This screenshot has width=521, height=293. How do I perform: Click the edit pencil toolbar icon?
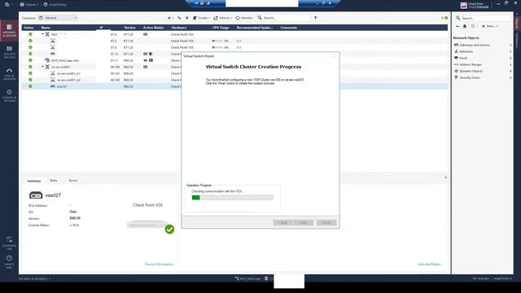(x=179, y=18)
